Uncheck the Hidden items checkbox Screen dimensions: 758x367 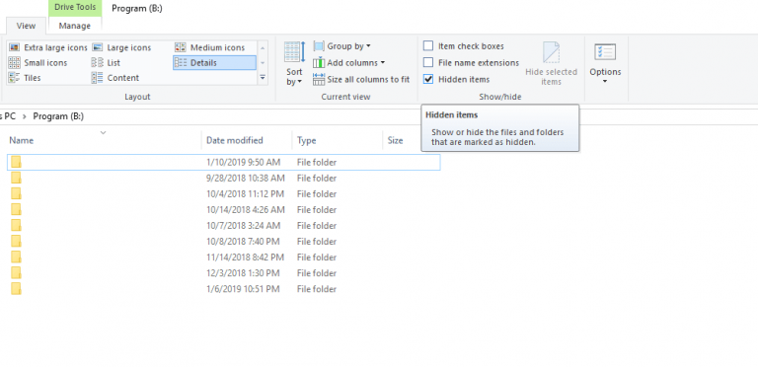pos(428,79)
